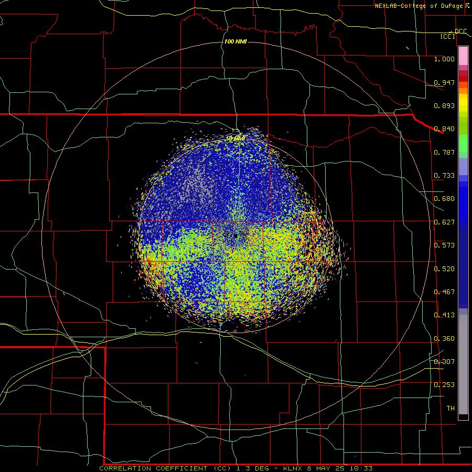The width and height of the screenshot is (472, 472).
Task: Click the 50 NMI range ring label
Action: [x=235, y=139]
